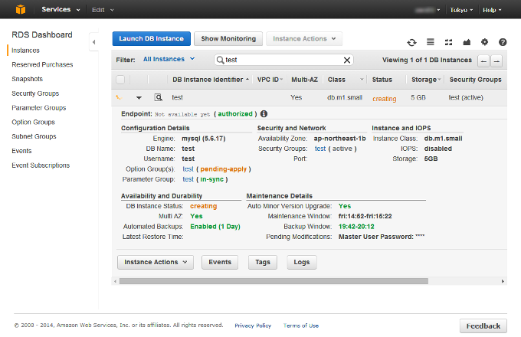Viewport: 521px width, 337px height.
Task: Collapse the left navigation panel
Action: pos(93,42)
